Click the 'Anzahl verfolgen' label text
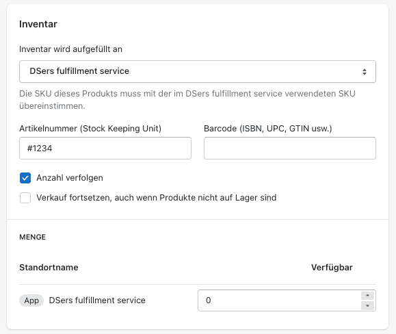This screenshot has height=334, width=396. point(70,178)
